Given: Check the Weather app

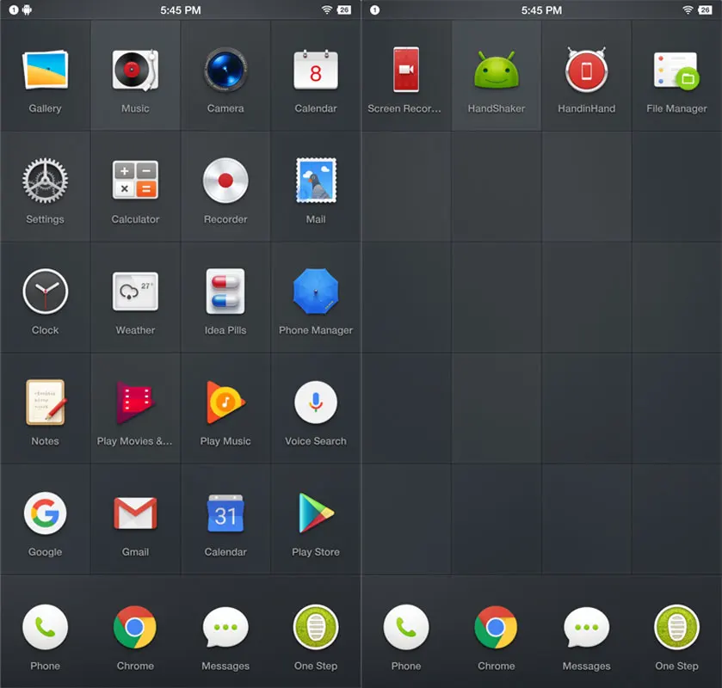Looking at the screenshot, I should point(135,292).
